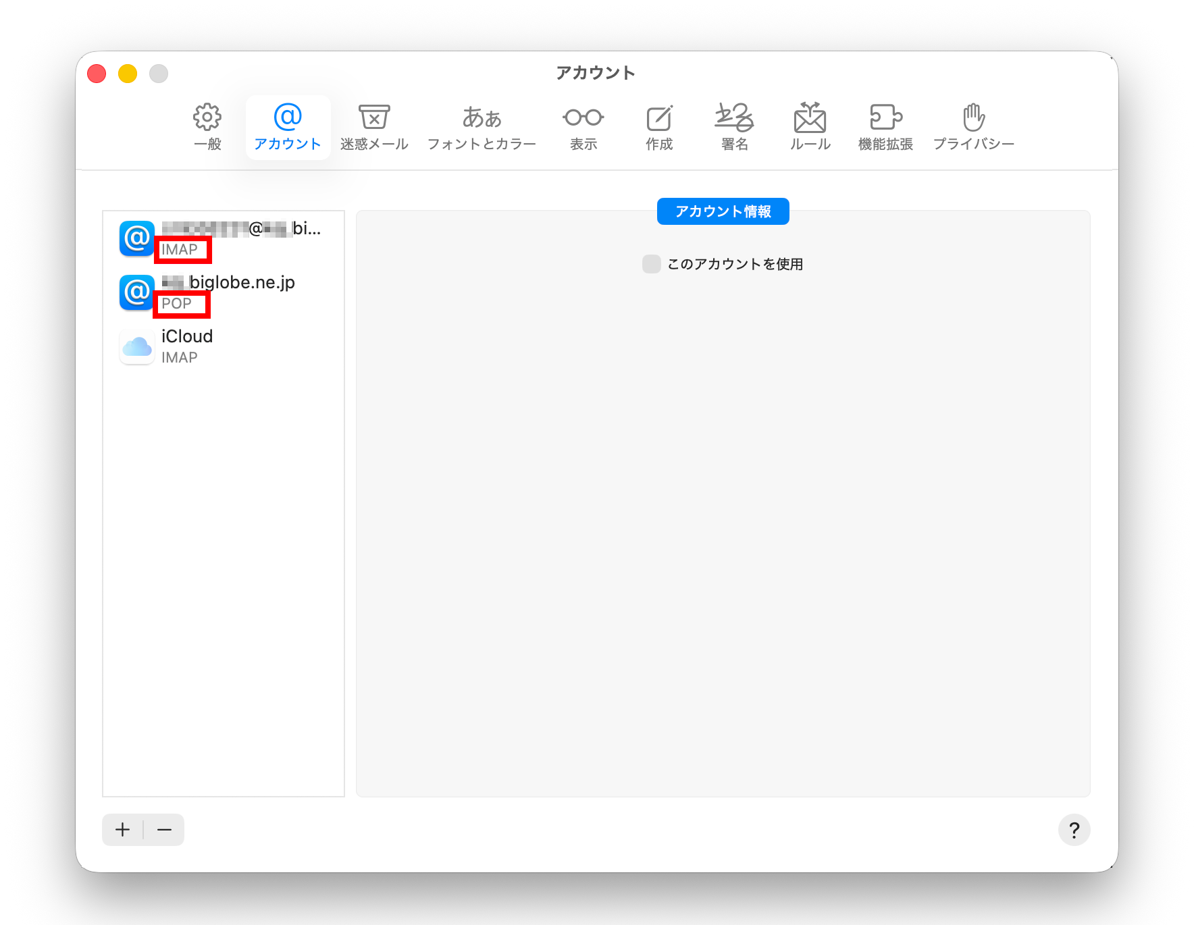The image size is (1194, 925).
Task: Open the ルール envelope rules preferences
Action: pos(810,128)
